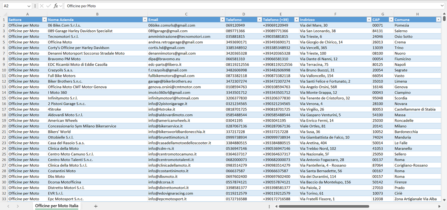
Task: Open the Telefono column filter dropdown
Action: point(260,20)
